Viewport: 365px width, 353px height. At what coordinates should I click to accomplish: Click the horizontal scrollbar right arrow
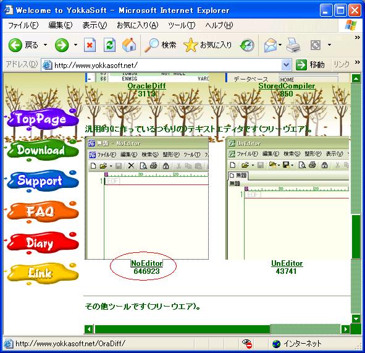pyautogui.click(x=346, y=329)
